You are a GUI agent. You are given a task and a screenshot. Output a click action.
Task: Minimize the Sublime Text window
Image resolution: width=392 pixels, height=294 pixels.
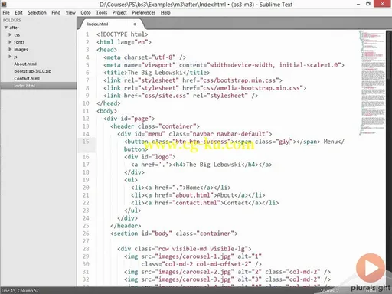358,4
